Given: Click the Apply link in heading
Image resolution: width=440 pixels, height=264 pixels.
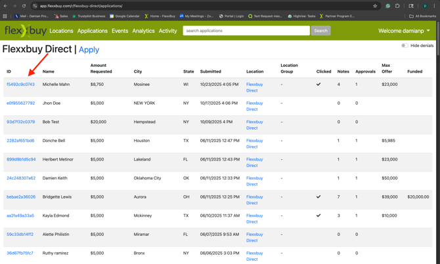Looking at the screenshot, I should (89, 49).
